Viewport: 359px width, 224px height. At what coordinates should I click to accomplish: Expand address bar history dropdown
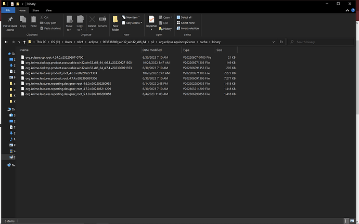click(273, 42)
